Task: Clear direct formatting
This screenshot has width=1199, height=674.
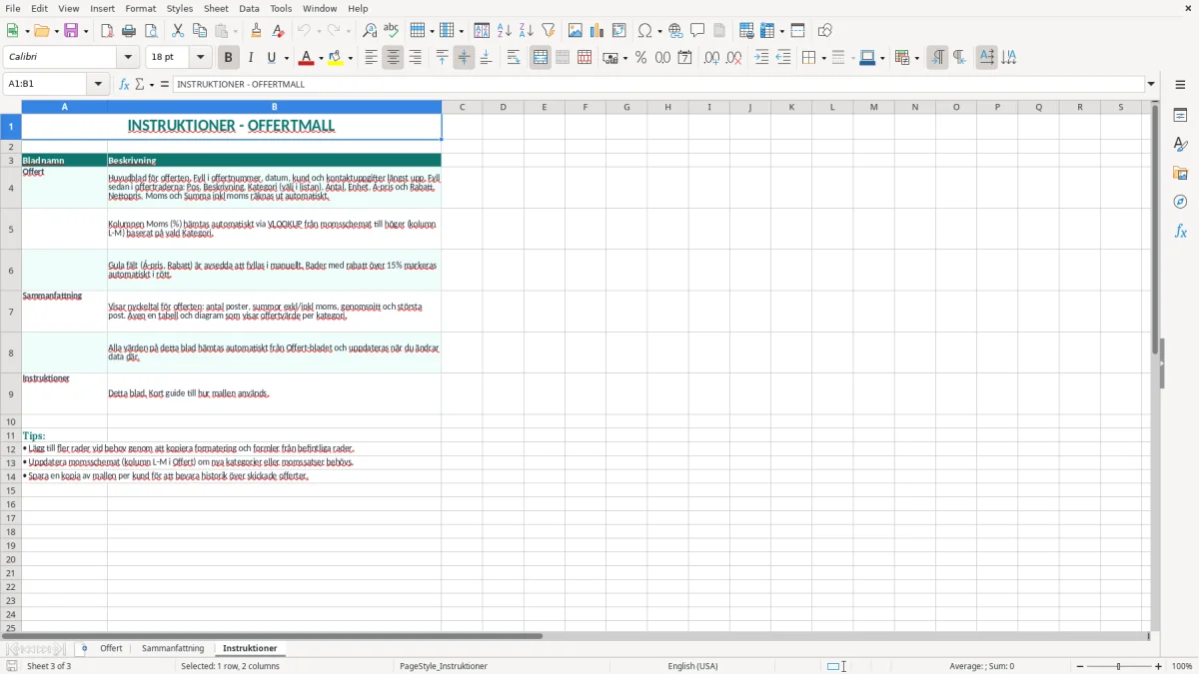Action: pos(279,31)
